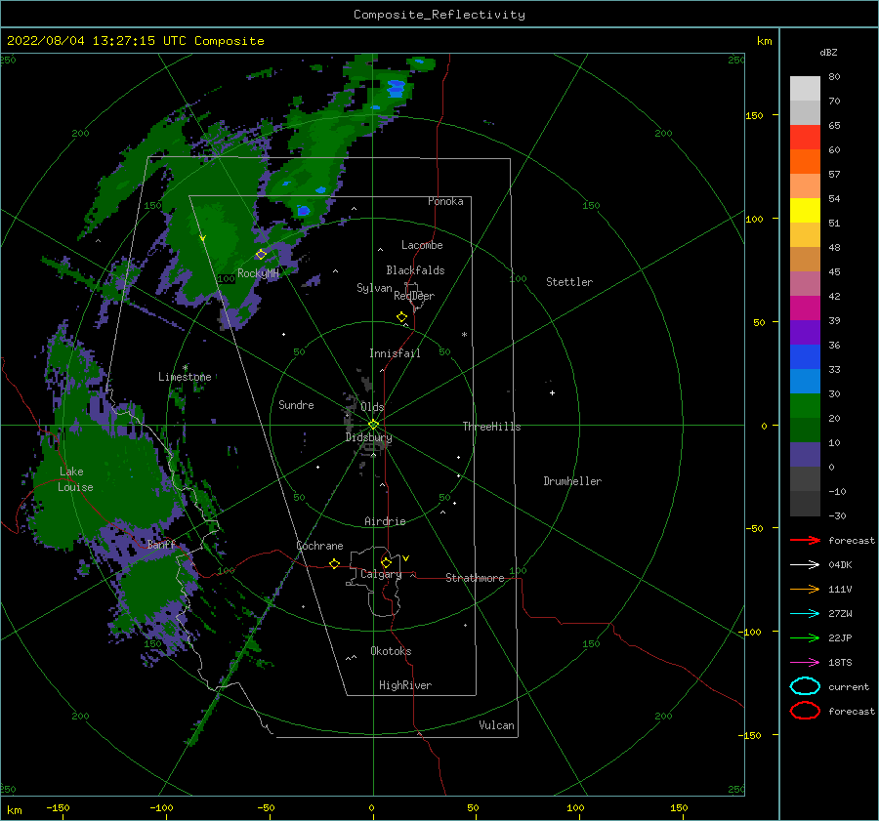Click the lightest gray swatch between 80 and 70
This screenshot has width=879, height=821.
tap(805, 89)
